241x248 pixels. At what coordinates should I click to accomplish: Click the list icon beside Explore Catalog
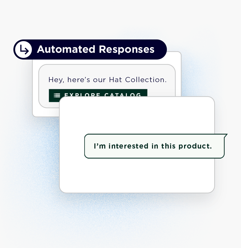point(57,95)
